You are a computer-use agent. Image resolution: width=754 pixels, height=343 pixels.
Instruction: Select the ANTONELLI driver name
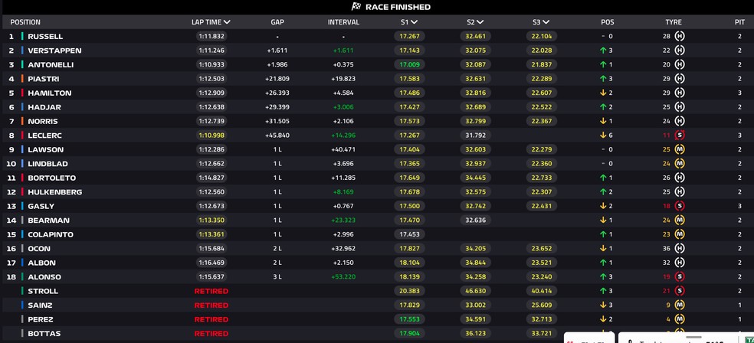pos(51,65)
